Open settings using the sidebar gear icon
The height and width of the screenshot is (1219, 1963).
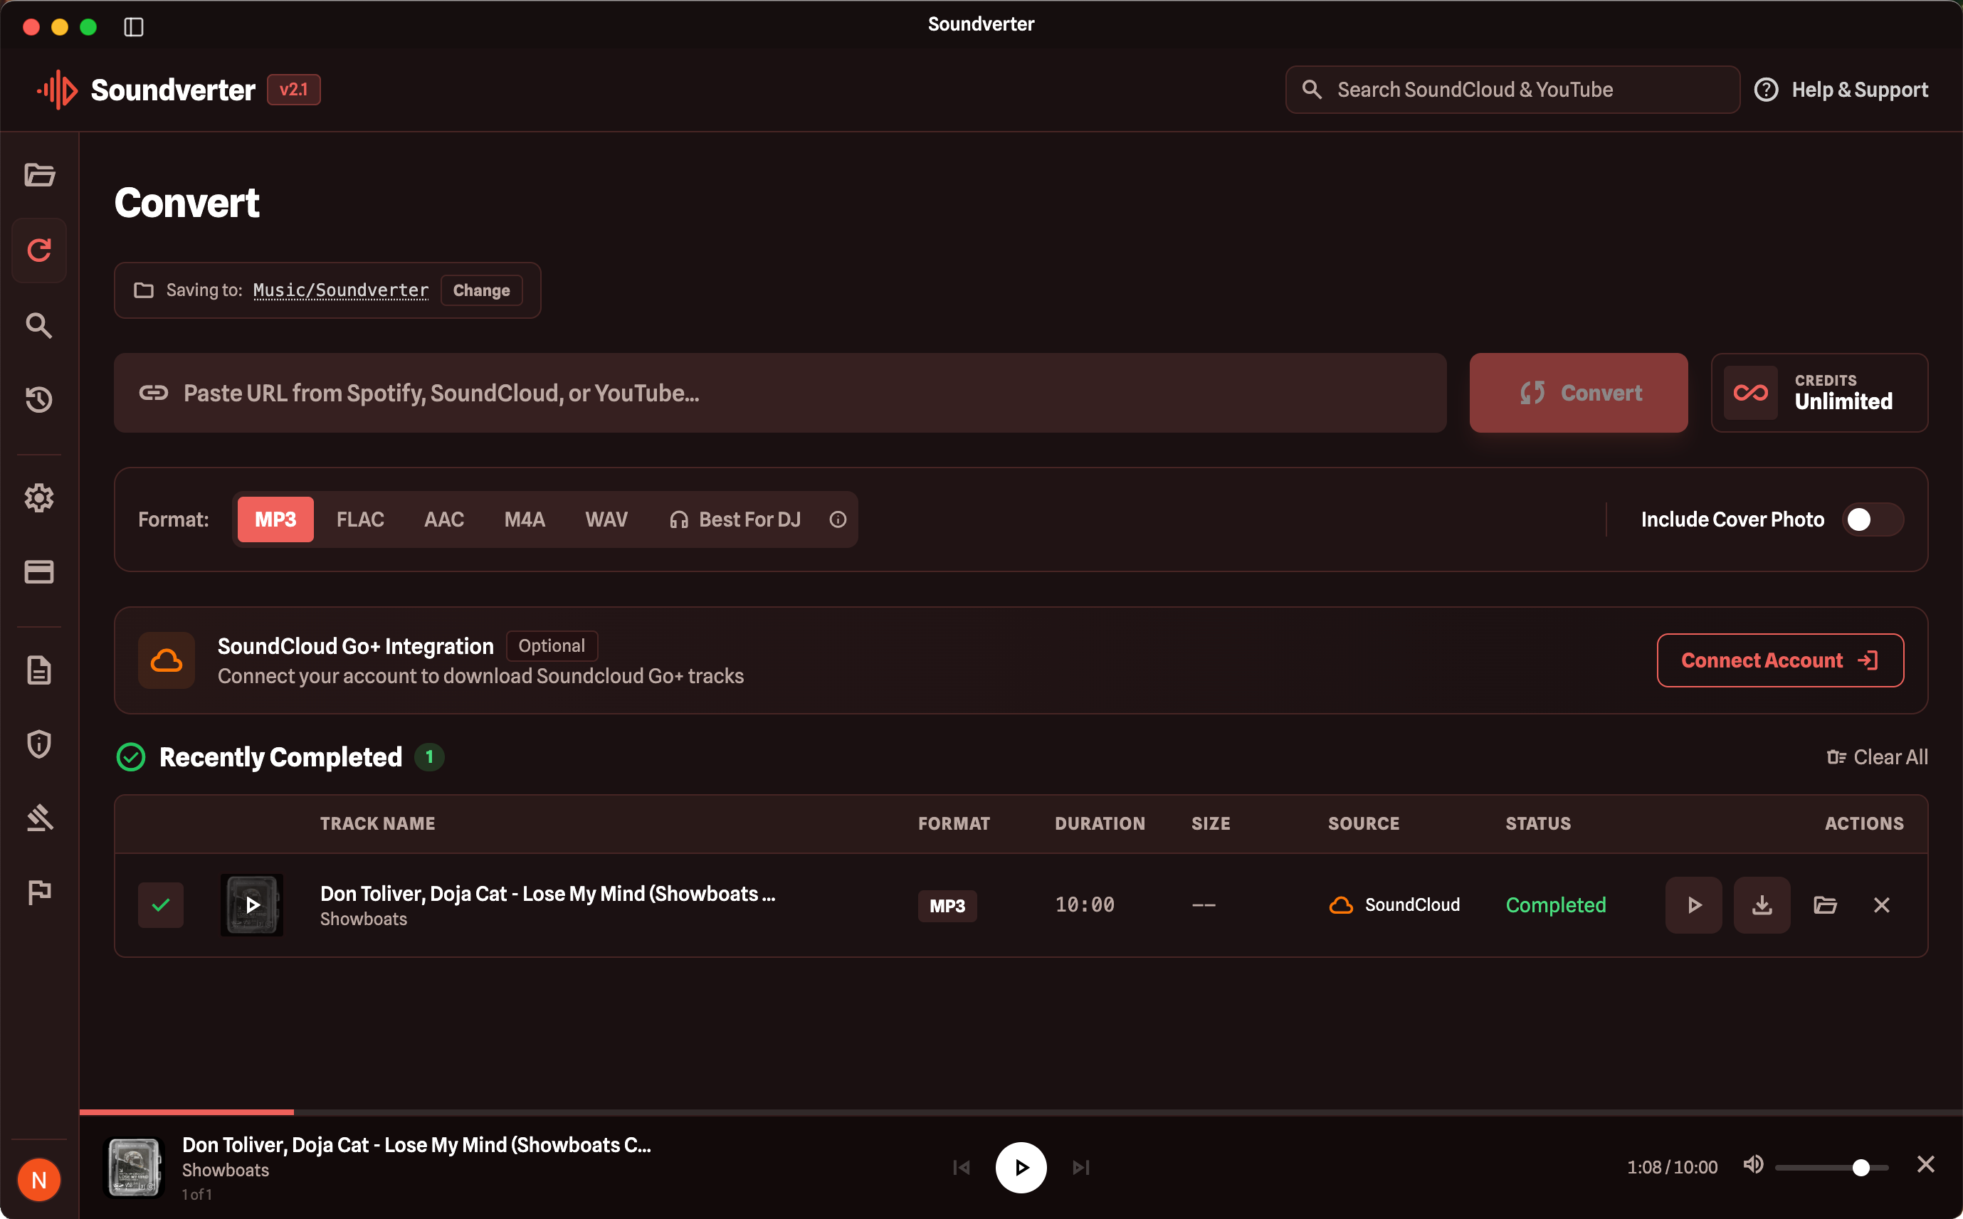tap(38, 498)
